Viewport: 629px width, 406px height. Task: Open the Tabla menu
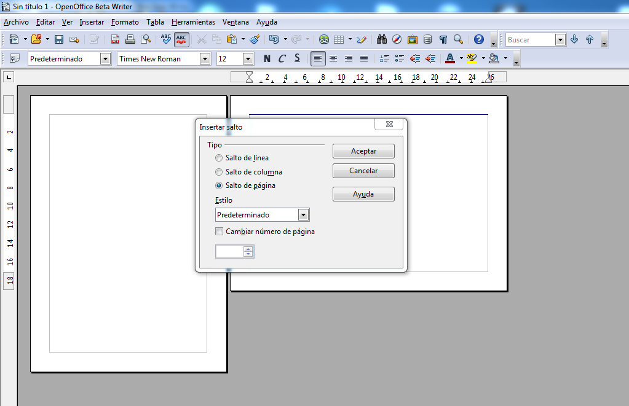[x=155, y=22]
